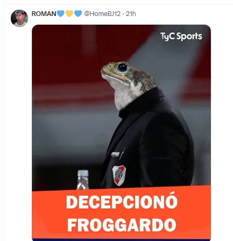Click the yellow heart emoji in name
Viewport: 233px width, 241px height.
click(x=69, y=13)
